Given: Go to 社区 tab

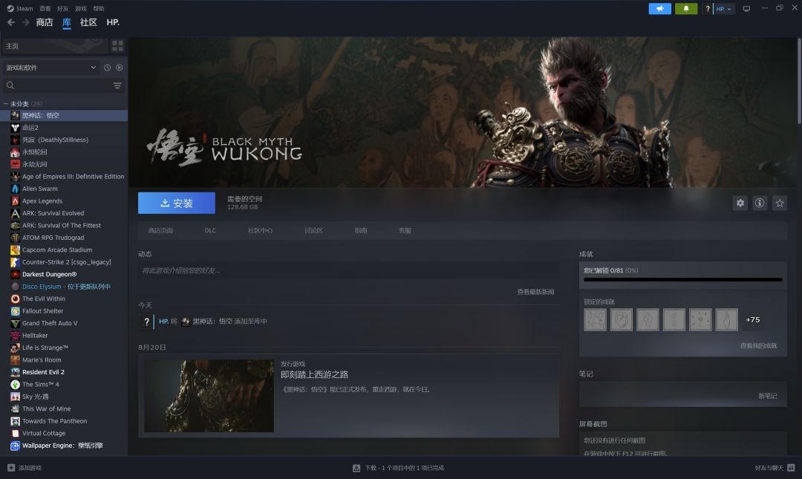Looking at the screenshot, I should pyautogui.click(x=88, y=22).
